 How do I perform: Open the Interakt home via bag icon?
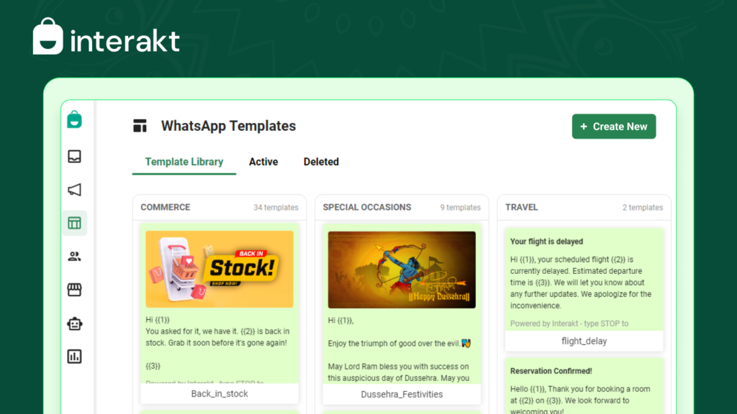click(74, 121)
